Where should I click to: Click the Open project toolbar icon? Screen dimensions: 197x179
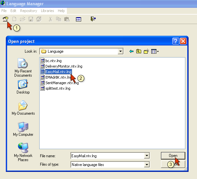(6, 19)
